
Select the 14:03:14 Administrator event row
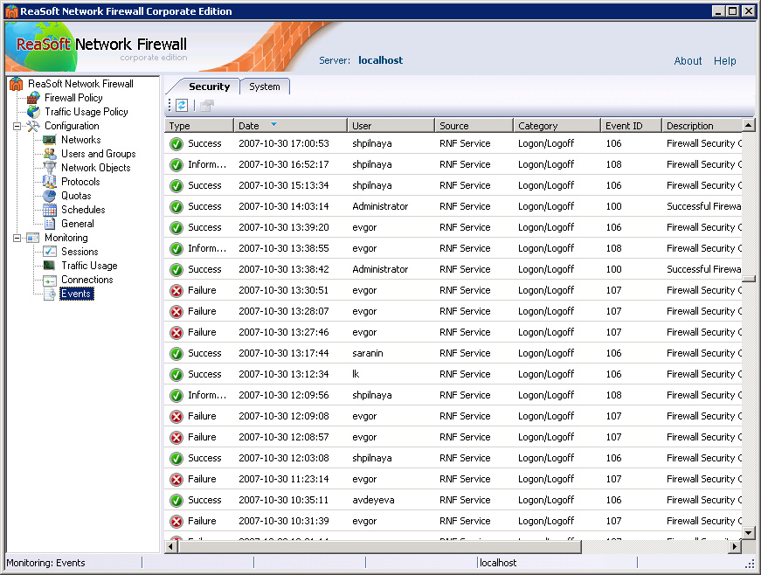pos(453,207)
